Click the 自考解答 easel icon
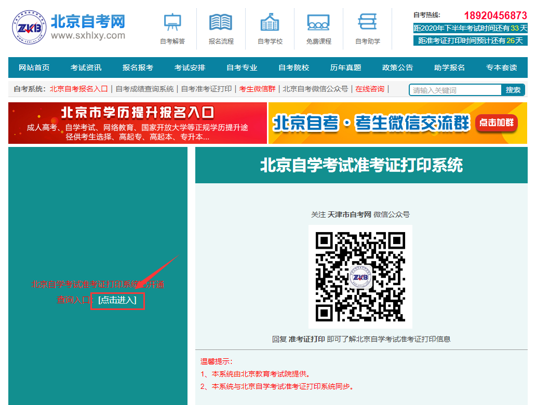This screenshot has width=536, height=405. [172, 22]
